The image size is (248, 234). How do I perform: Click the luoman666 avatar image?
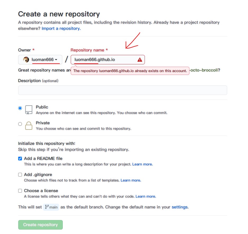26,60
